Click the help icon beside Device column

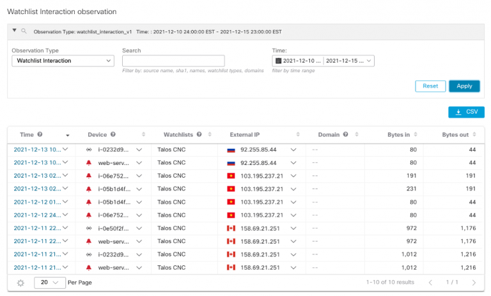pyautogui.click(x=113, y=135)
